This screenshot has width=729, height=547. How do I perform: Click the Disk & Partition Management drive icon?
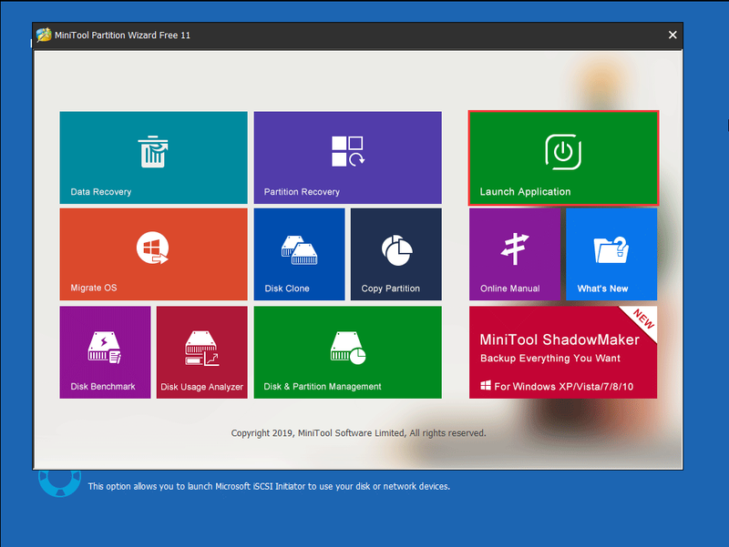[x=348, y=348]
